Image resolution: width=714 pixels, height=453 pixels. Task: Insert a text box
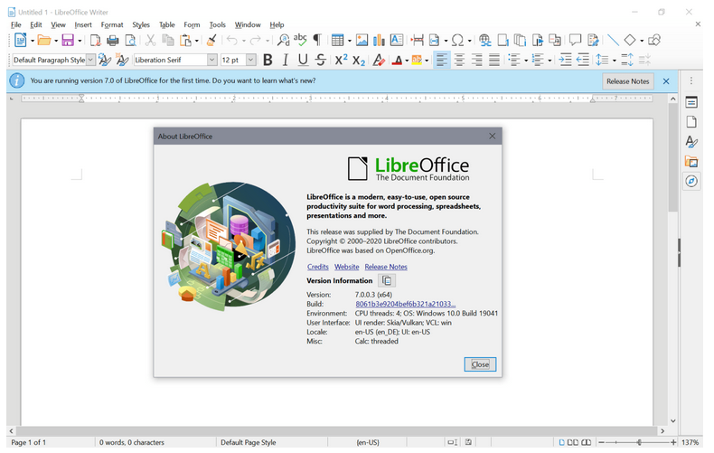click(x=397, y=40)
